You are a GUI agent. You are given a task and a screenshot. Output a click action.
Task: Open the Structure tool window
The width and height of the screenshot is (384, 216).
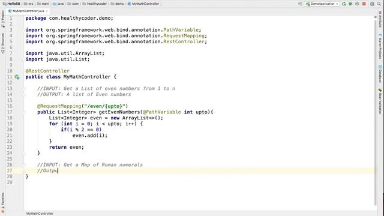pos(2,44)
